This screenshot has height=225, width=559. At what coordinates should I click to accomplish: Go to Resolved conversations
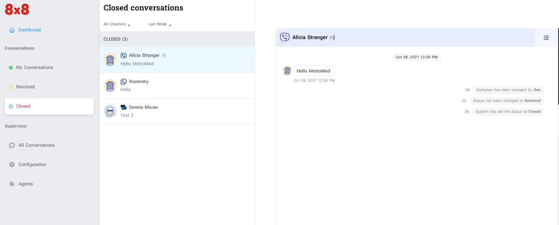tap(25, 87)
